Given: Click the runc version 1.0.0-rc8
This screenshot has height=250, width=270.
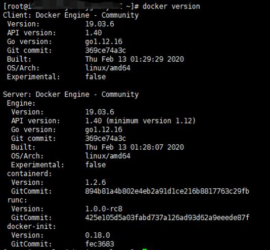Looking at the screenshot, I should coord(104,209).
